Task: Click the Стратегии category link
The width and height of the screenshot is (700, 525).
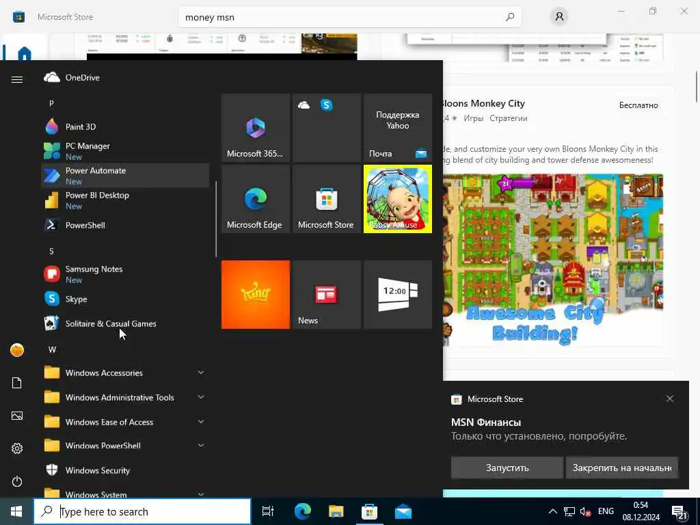Action: [509, 118]
